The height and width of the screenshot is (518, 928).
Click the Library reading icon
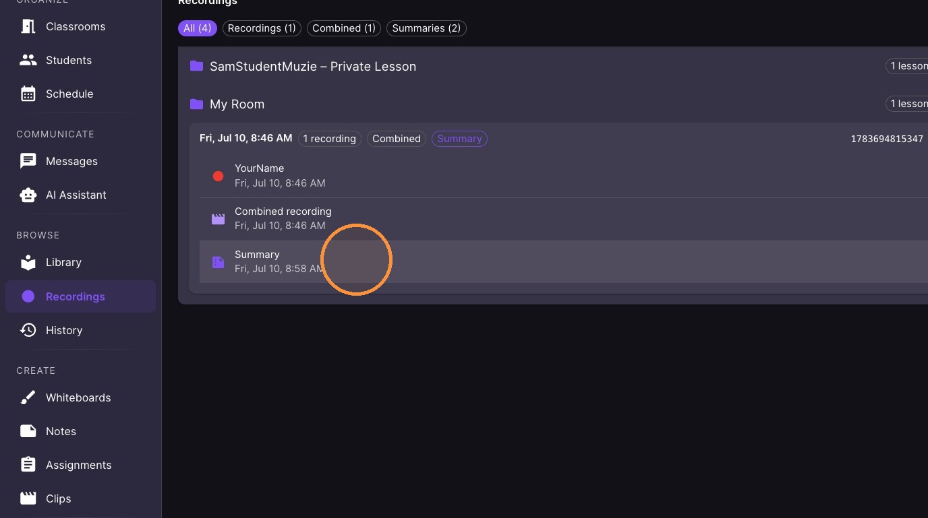pyautogui.click(x=28, y=262)
